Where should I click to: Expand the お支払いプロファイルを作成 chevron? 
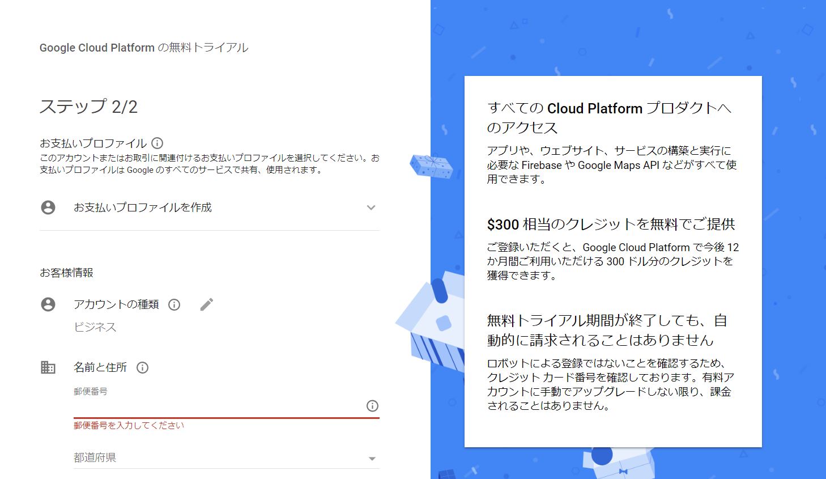[x=371, y=207]
